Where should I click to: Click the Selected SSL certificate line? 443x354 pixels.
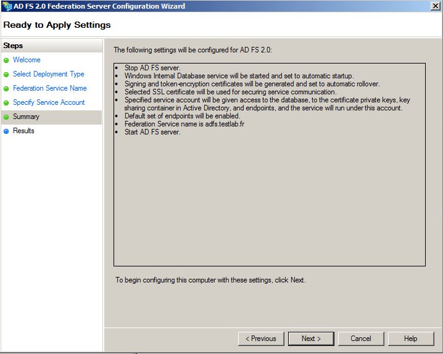[x=231, y=92]
